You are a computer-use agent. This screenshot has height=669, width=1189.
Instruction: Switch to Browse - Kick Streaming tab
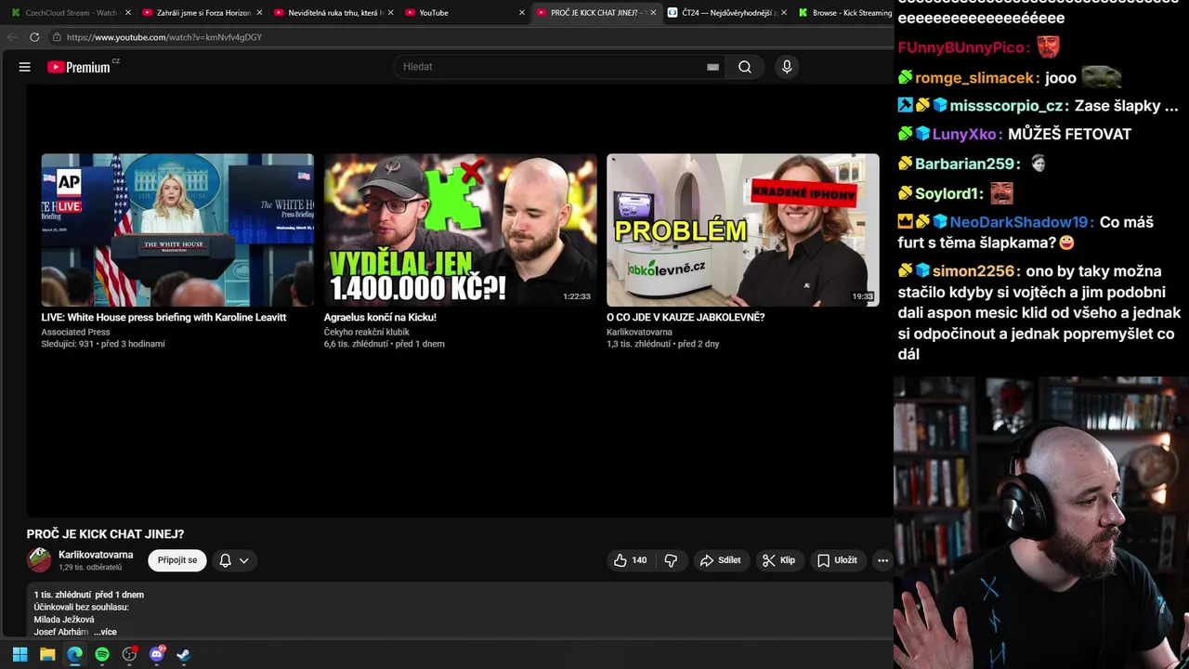[843, 13]
